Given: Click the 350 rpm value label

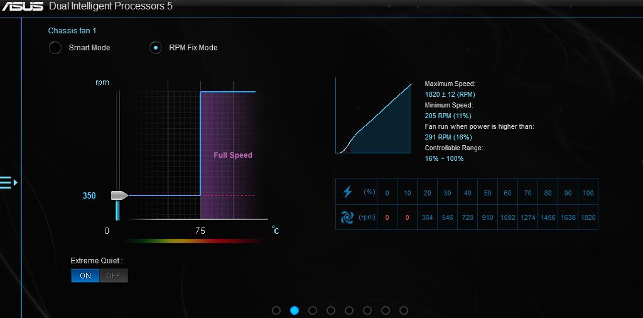Looking at the screenshot, I should click(89, 195).
